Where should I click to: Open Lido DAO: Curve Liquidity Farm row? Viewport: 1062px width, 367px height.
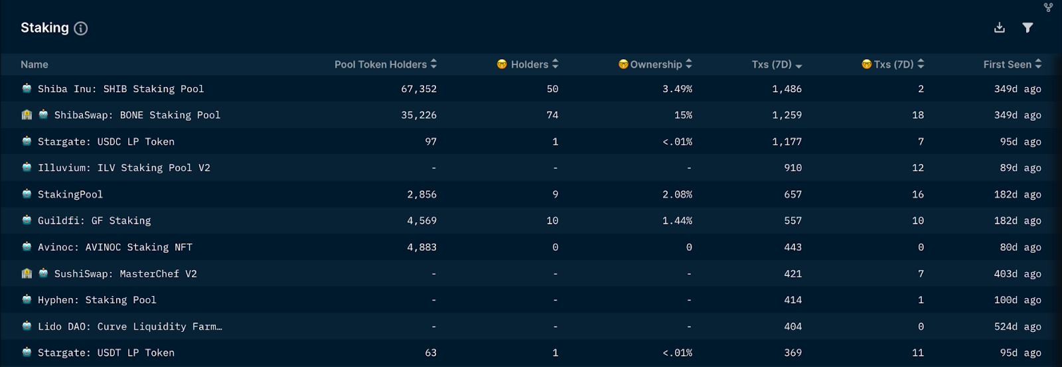tap(130, 327)
